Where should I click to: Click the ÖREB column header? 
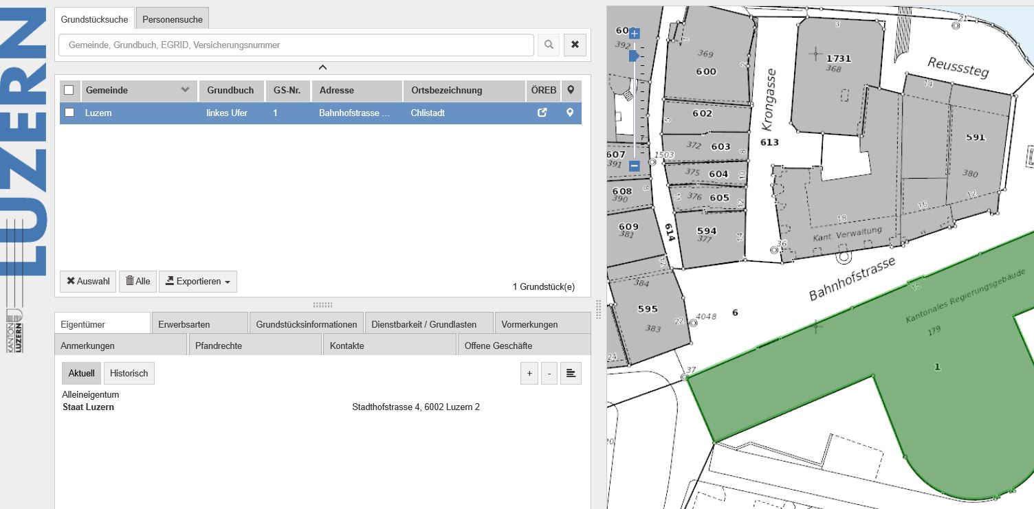543,90
